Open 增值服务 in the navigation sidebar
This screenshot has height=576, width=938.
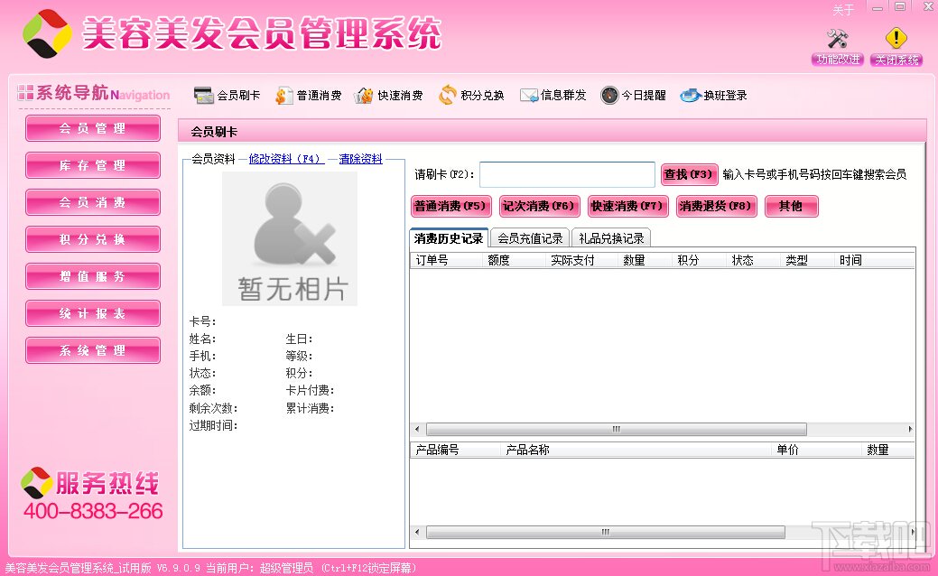click(93, 277)
